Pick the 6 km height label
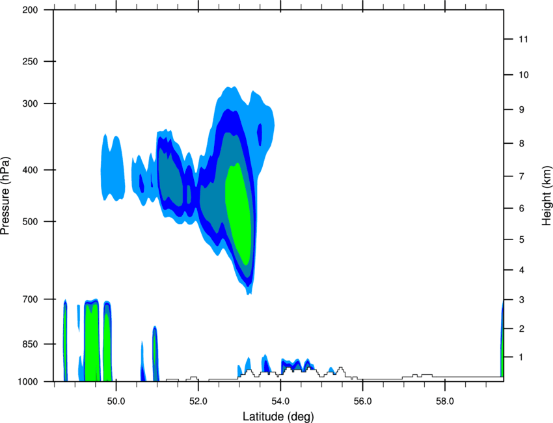553x423 pixels. (522, 208)
